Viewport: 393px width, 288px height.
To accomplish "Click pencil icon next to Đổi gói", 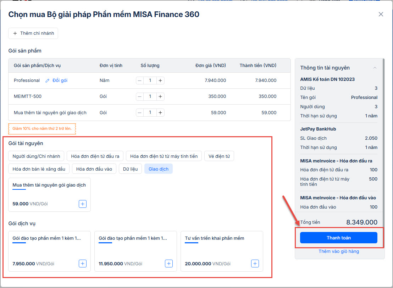I will point(48,81).
